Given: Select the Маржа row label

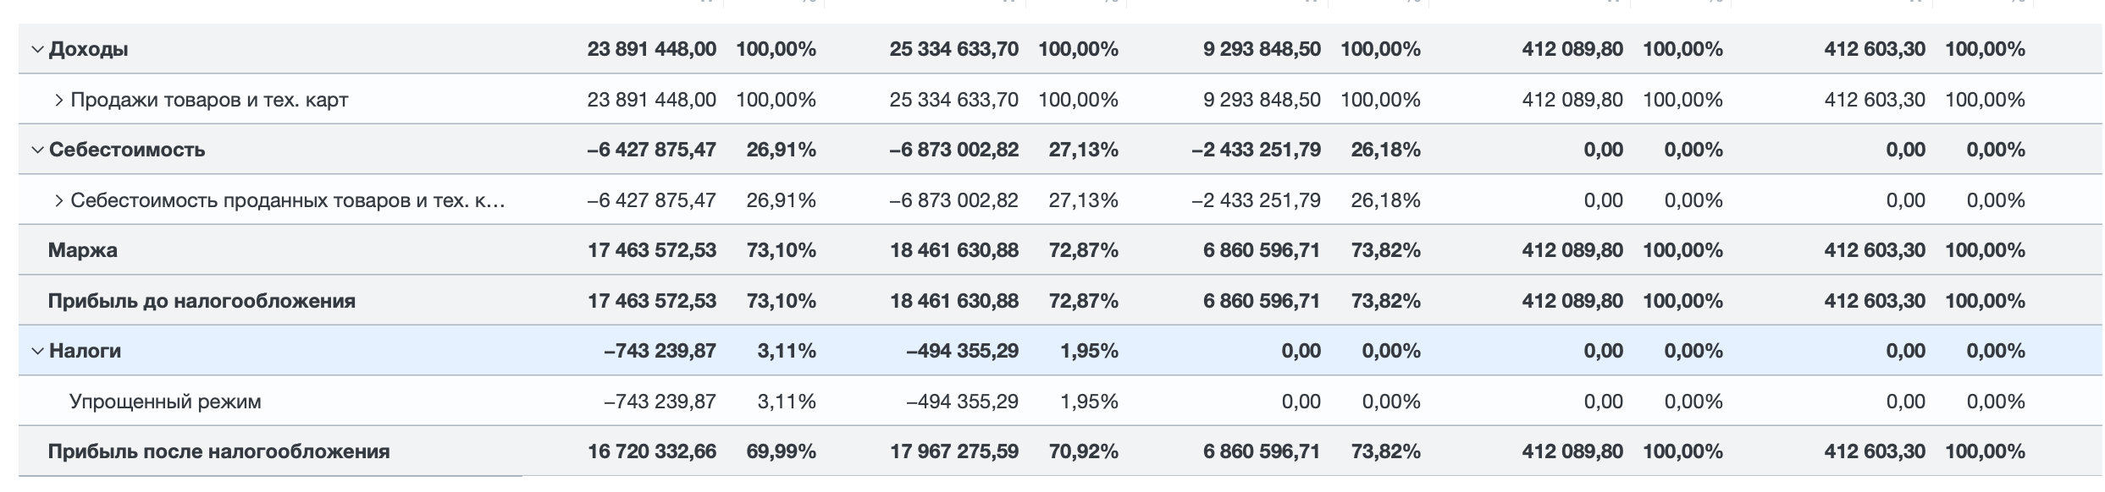Looking at the screenshot, I should coord(83,250).
